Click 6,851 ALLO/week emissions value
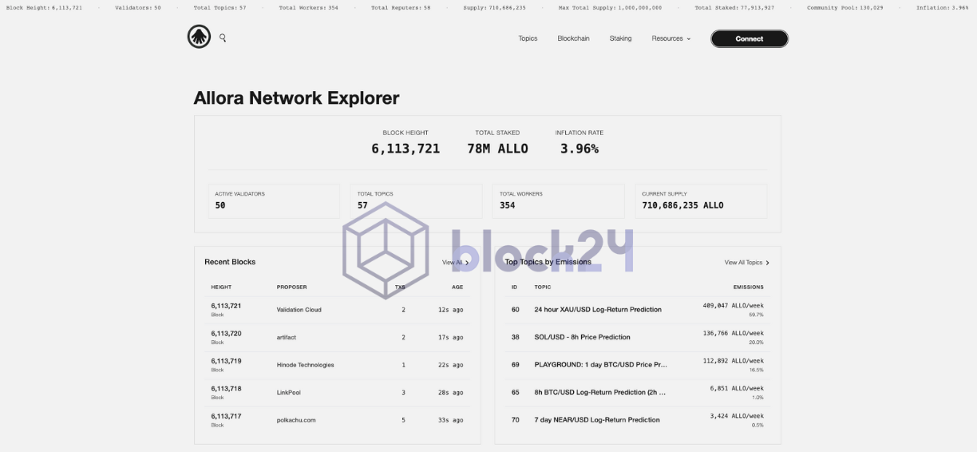 point(737,388)
